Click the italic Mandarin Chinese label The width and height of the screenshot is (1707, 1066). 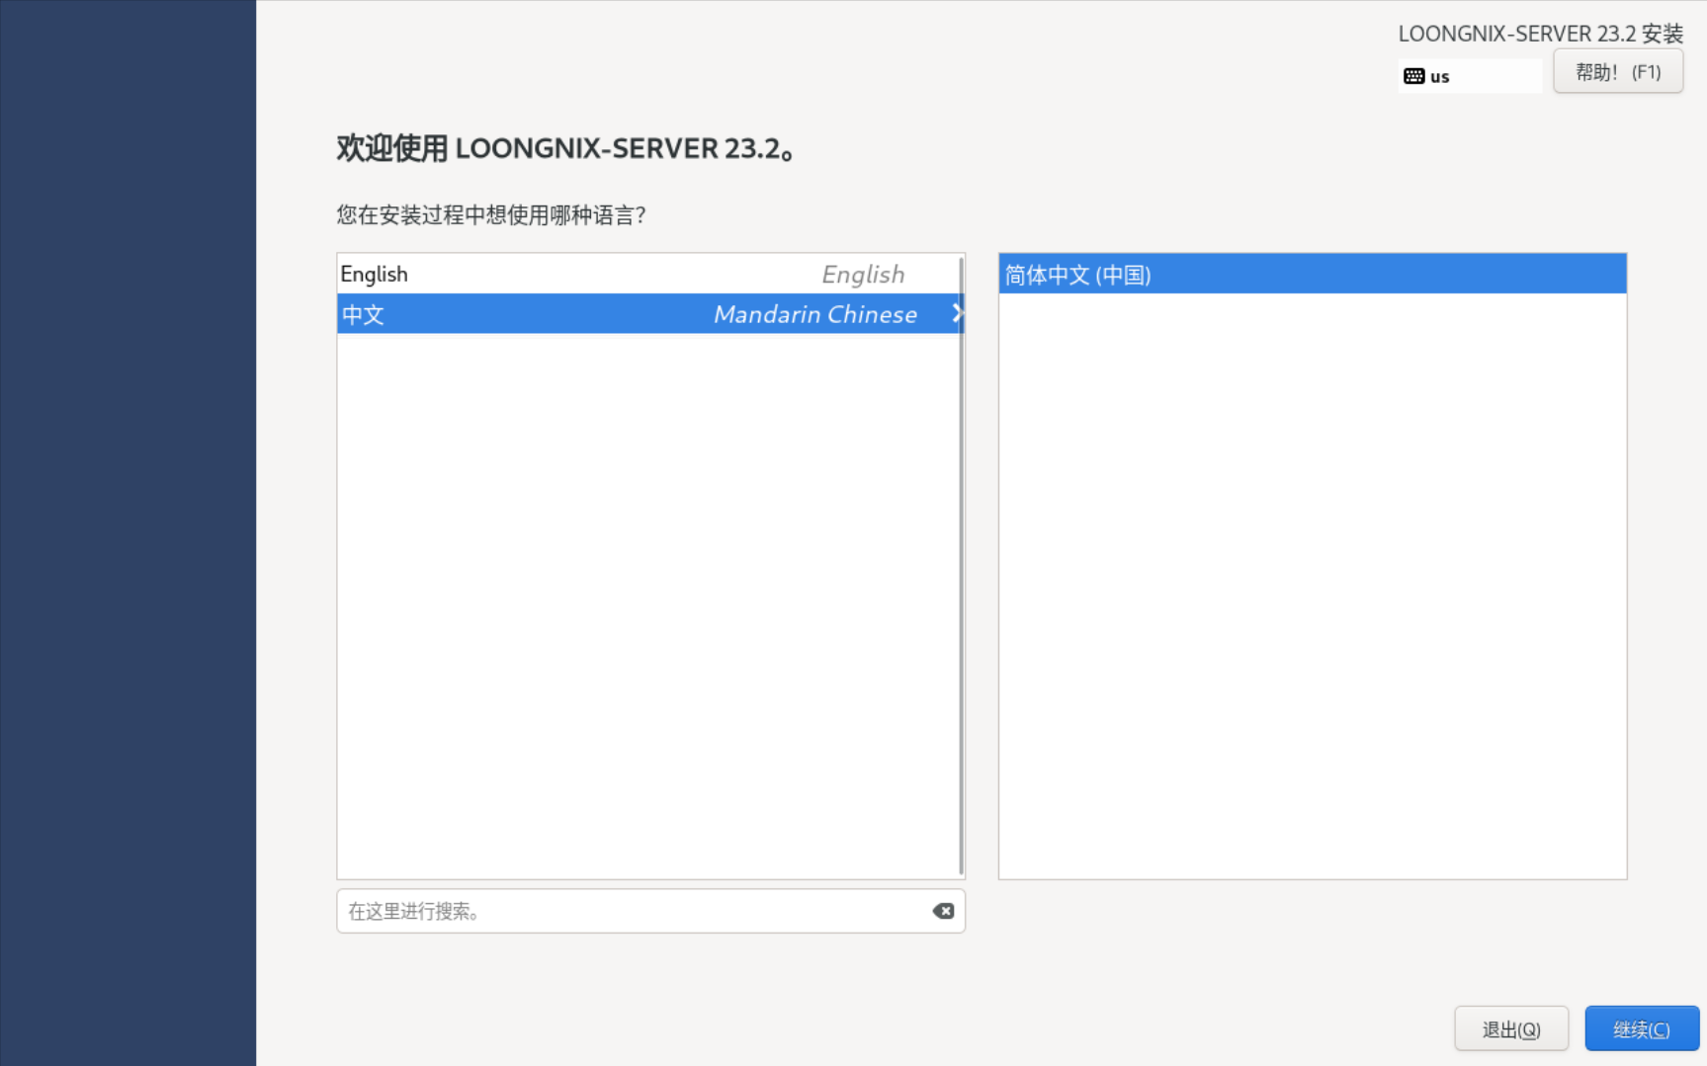point(814,314)
